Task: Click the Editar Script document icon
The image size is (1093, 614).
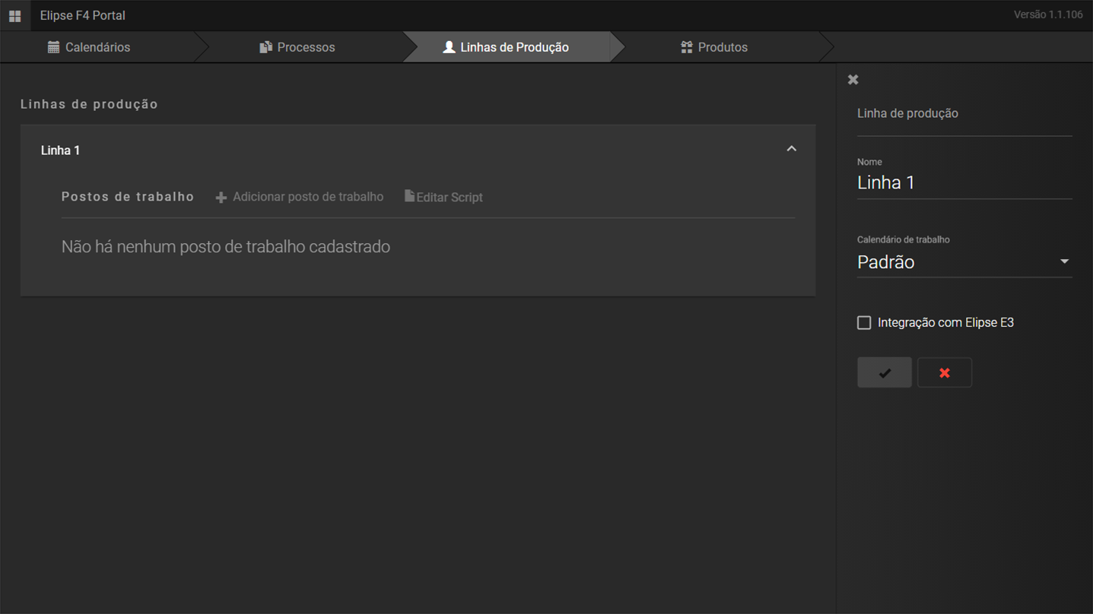Action: pos(409,196)
